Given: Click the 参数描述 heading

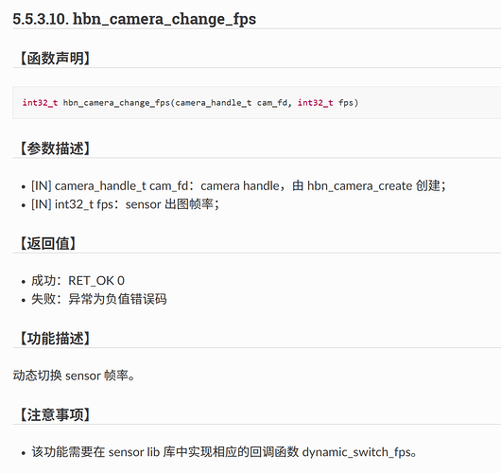Looking at the screenshot, I should click(55, 149).
